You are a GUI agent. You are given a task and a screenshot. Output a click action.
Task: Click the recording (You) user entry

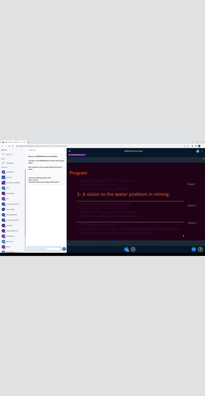click(12, 172)
